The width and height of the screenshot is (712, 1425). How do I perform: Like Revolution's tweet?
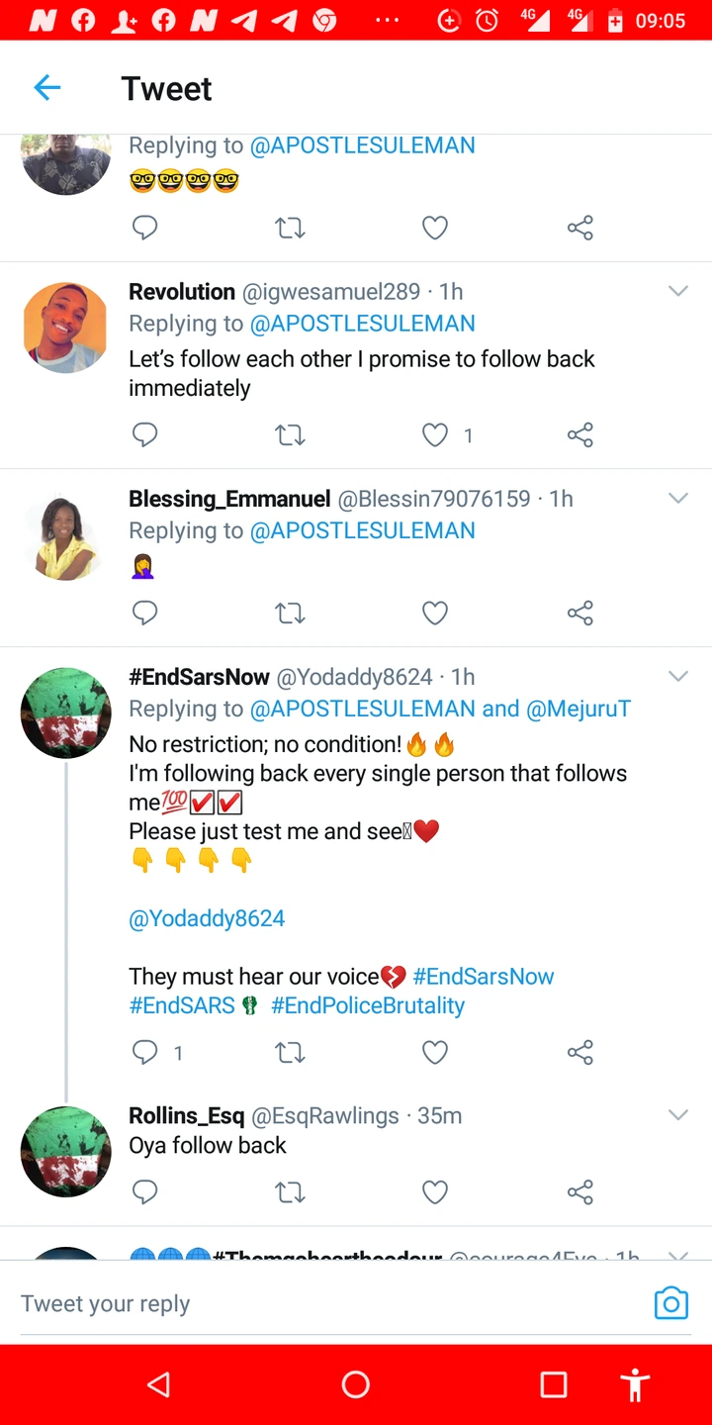[x=435, y=434]
